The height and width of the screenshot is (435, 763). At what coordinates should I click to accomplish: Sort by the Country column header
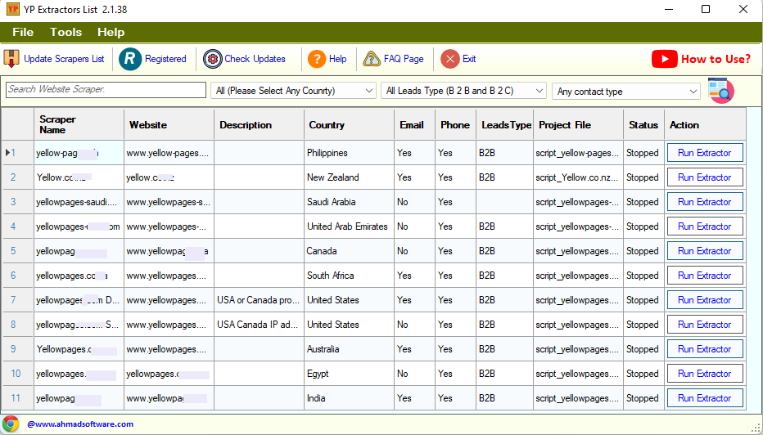(x=327, y=125)
